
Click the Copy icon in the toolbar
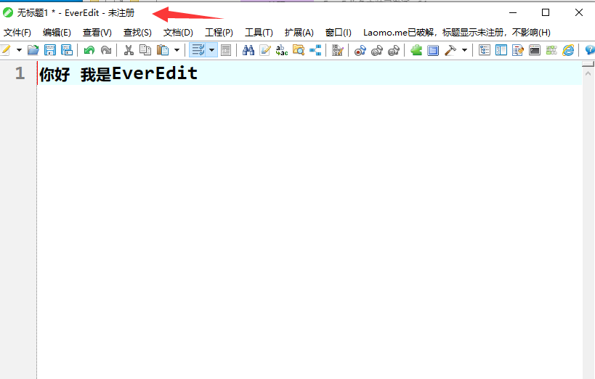145,50
